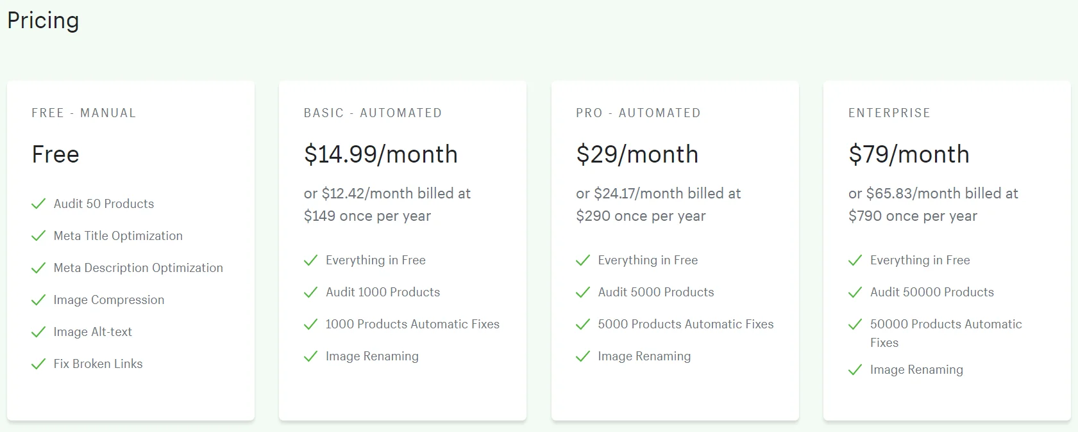Image resolution: width=1078 pixels, height=432 pixels.
Task: Click the Pricing heading
Action: pos(43,20)
